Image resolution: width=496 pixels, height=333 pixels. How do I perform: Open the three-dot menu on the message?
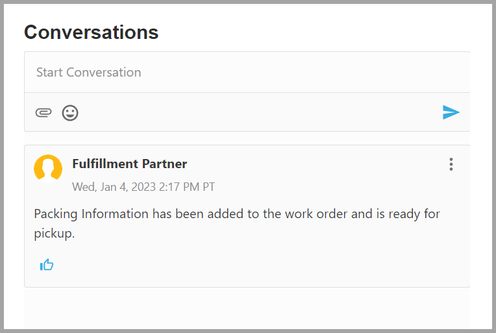(451, 164)
